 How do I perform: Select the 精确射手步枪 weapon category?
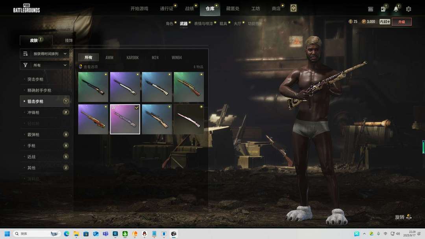[45, 90]
